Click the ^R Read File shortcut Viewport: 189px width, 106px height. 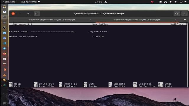[x=44, y=86]
